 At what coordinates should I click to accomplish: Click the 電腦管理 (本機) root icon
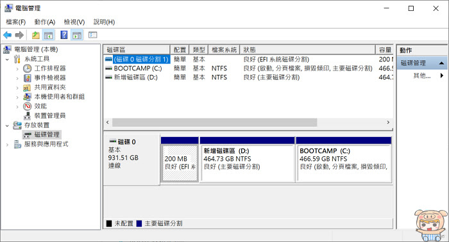[8, 50]
